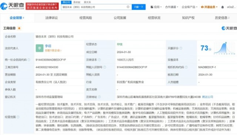Click 2024-01-30 至 无固定期限 business term
The width and height of the screenshot is (237, 135).
pos(51,75)
